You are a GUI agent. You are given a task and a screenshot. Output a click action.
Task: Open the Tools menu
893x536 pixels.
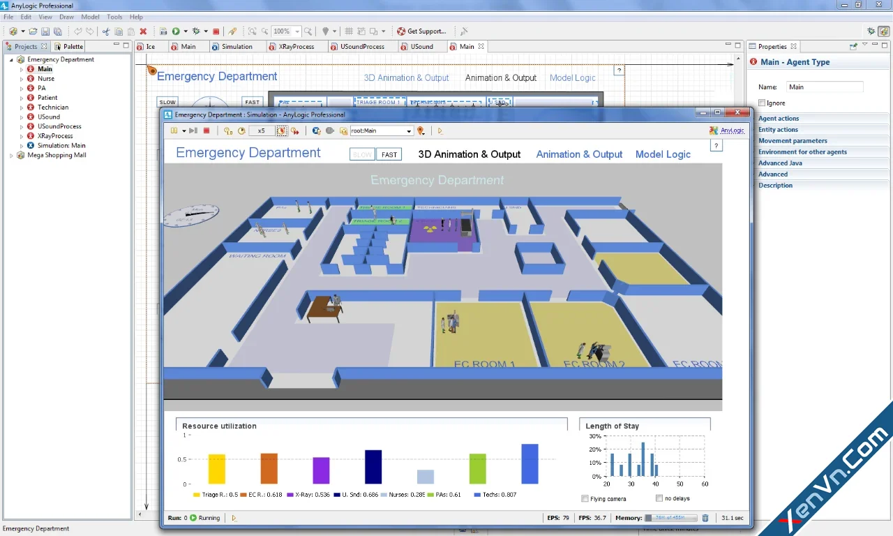(114, 17)
